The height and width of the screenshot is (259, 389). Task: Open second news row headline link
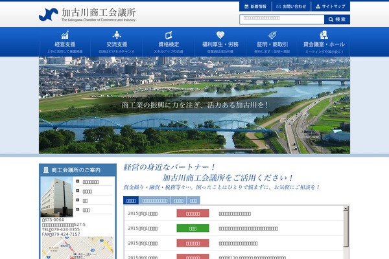click(248, 229)
